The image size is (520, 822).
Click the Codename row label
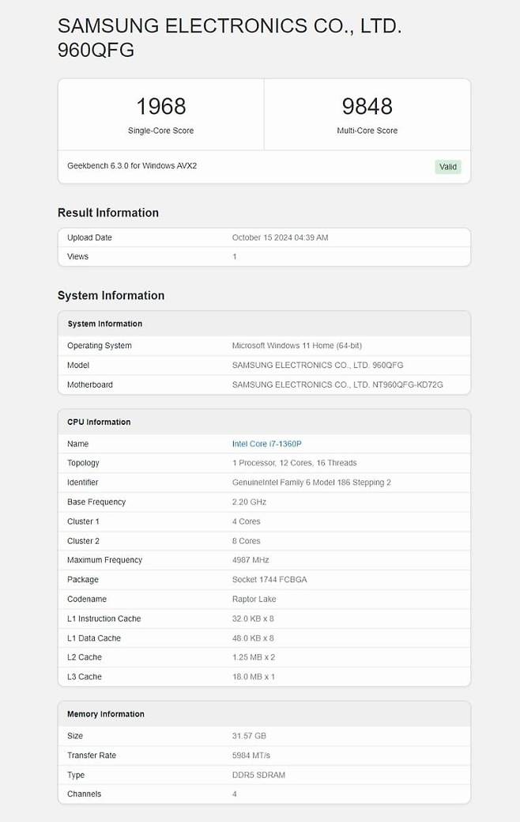click(x=87, y=599)
